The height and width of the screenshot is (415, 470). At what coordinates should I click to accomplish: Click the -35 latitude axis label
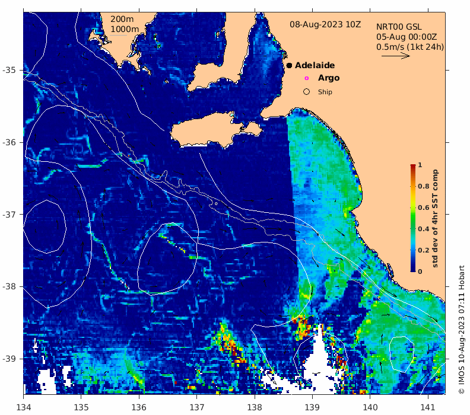tap(9, 70)
